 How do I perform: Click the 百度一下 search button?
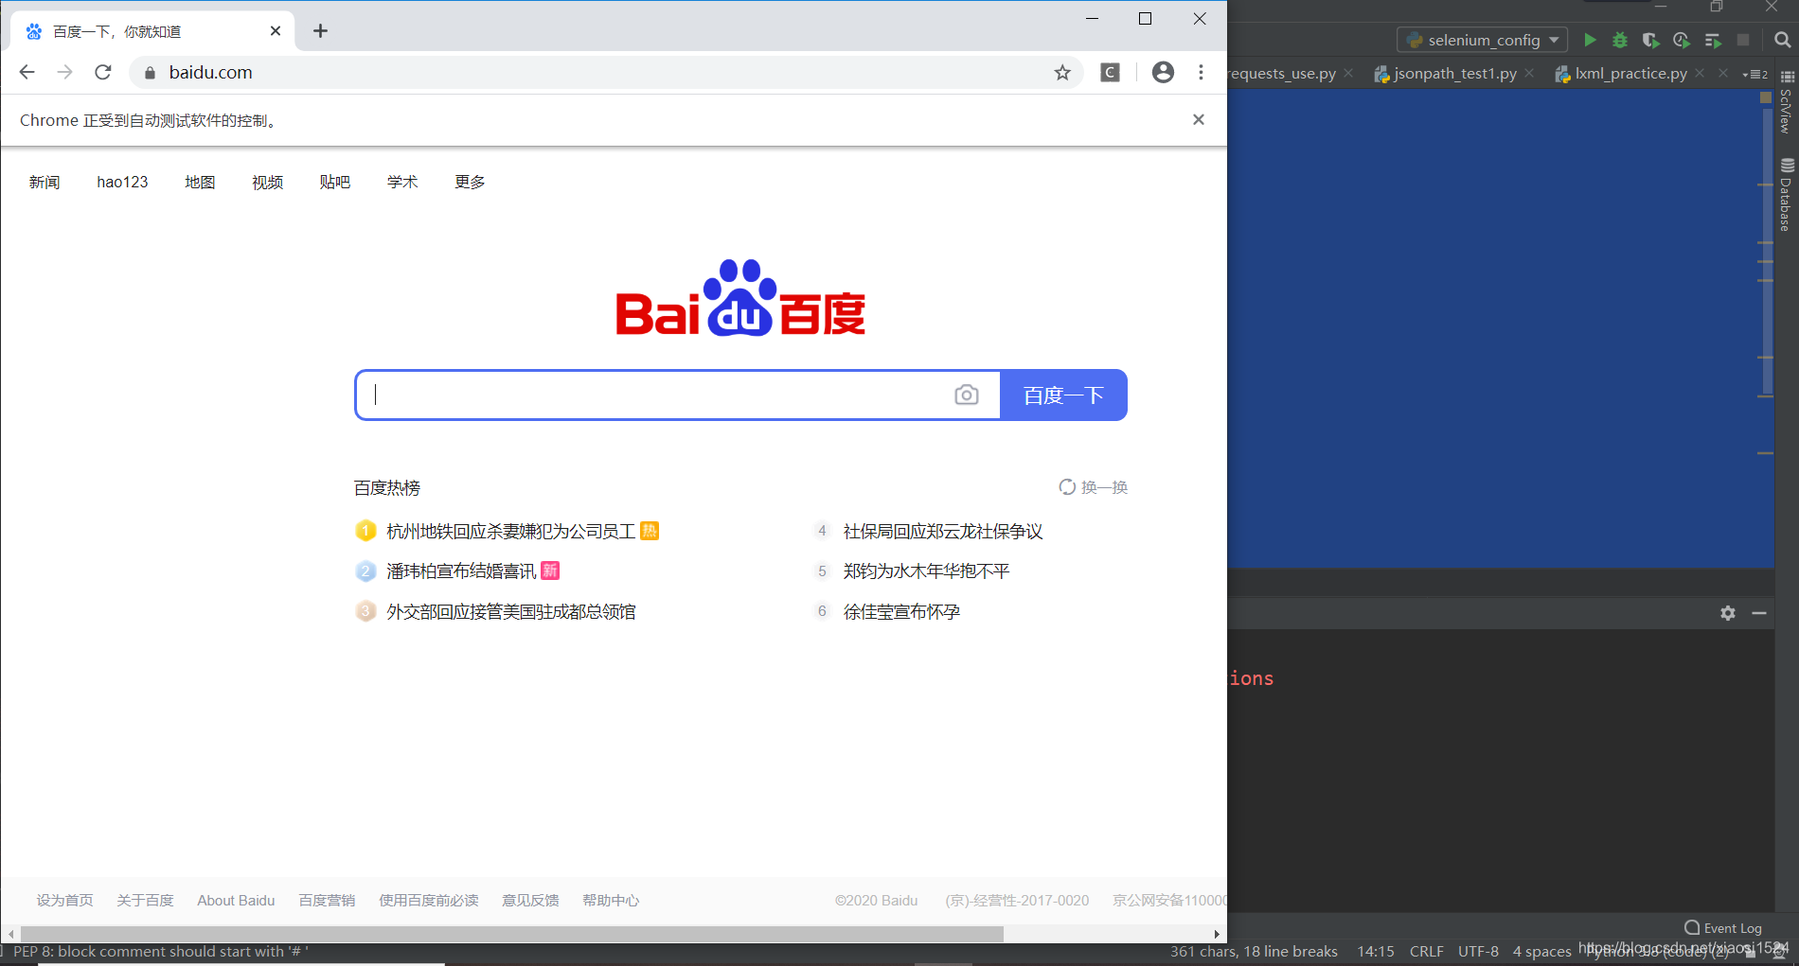tap(1063, 395)
